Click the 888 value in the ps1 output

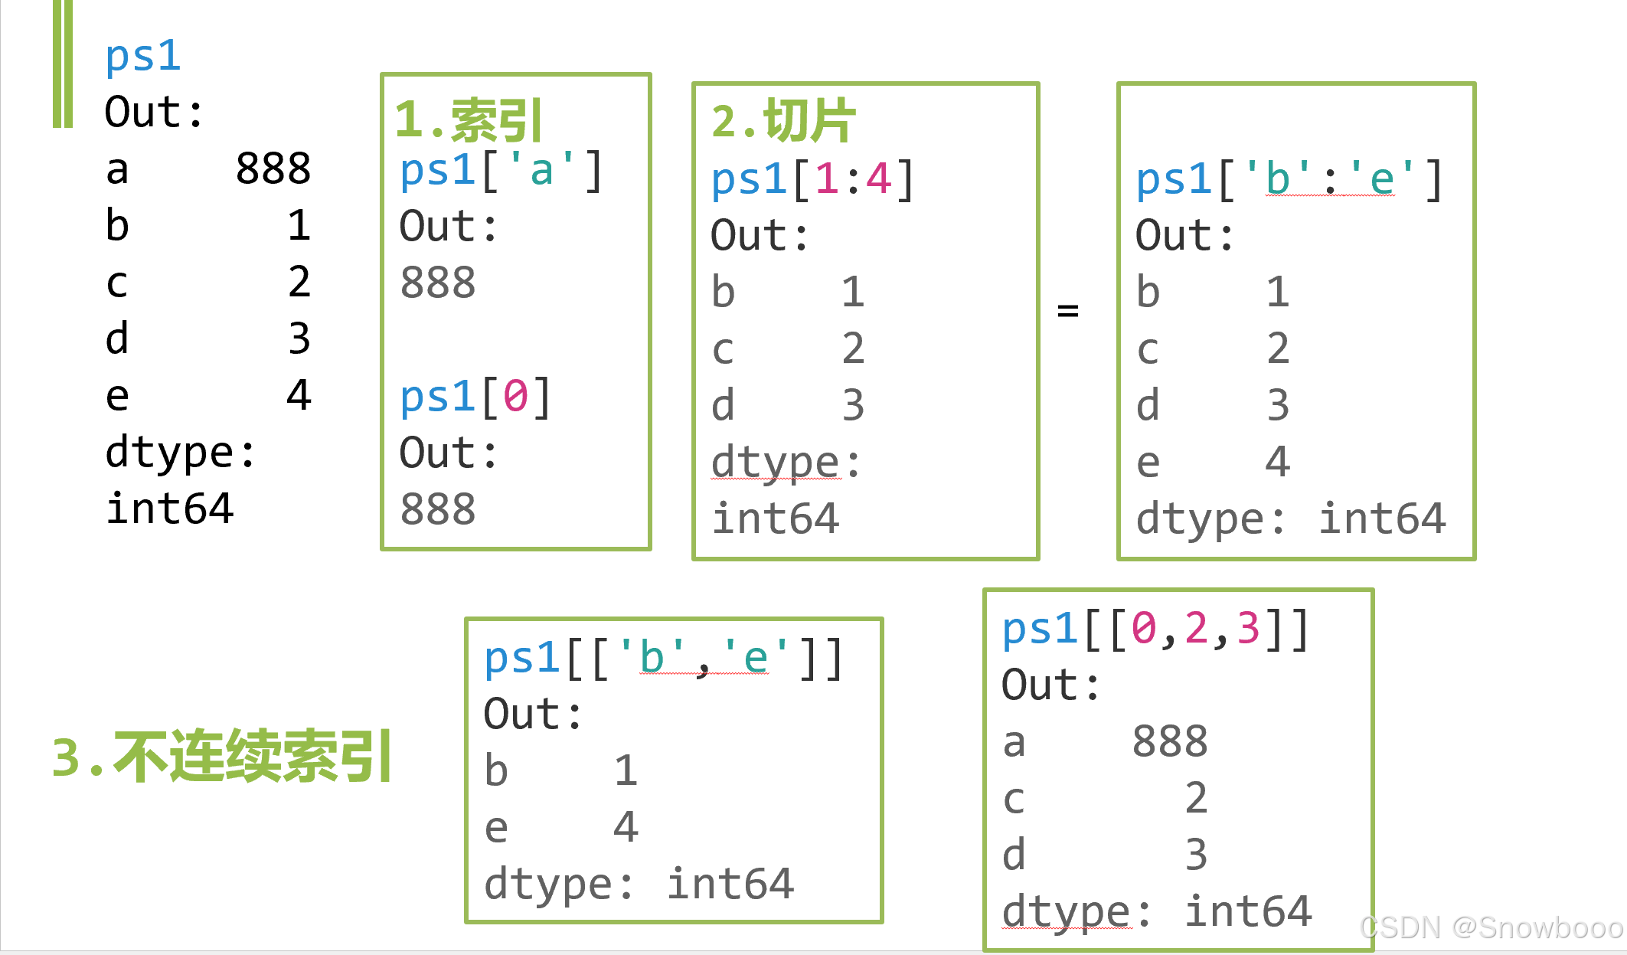[x=273, y=168]
